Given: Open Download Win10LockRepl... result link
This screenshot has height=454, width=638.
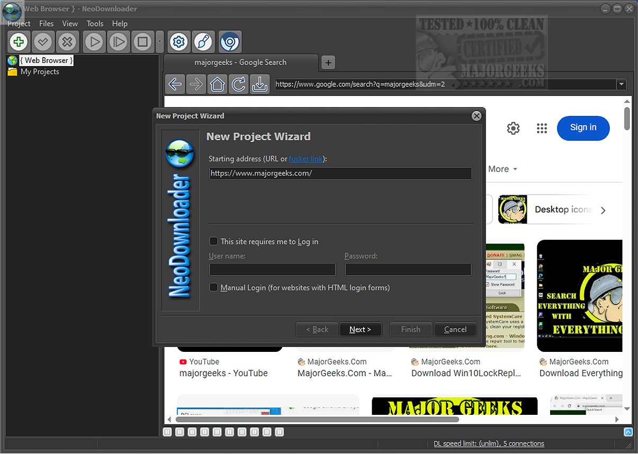Looking at the screenshot, I should coord(466,373).
